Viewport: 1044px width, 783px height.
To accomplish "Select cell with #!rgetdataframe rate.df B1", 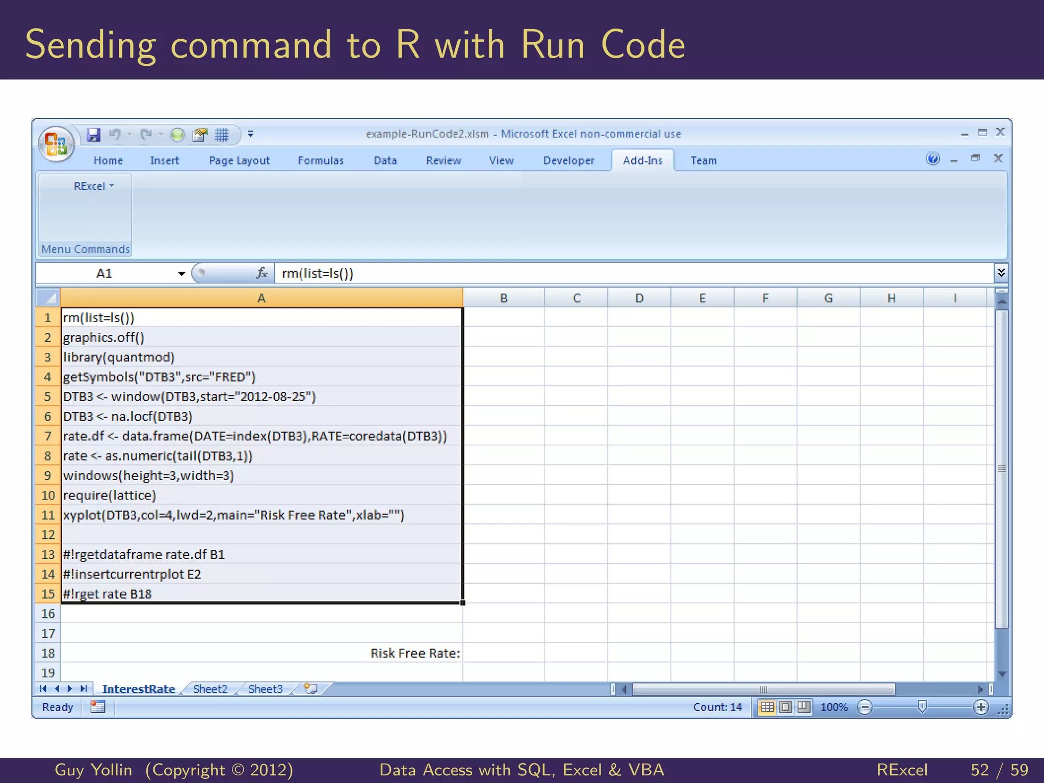I will tap(262, 554).
